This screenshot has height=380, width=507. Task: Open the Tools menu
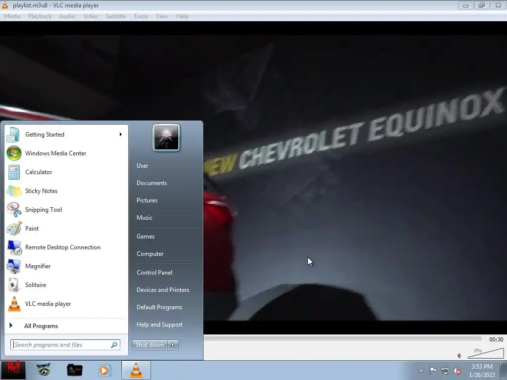click(141, 16)
